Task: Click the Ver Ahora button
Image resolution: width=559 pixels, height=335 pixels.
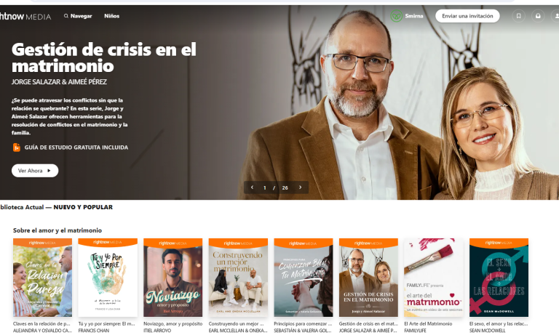Action: [x=35, y=171]
